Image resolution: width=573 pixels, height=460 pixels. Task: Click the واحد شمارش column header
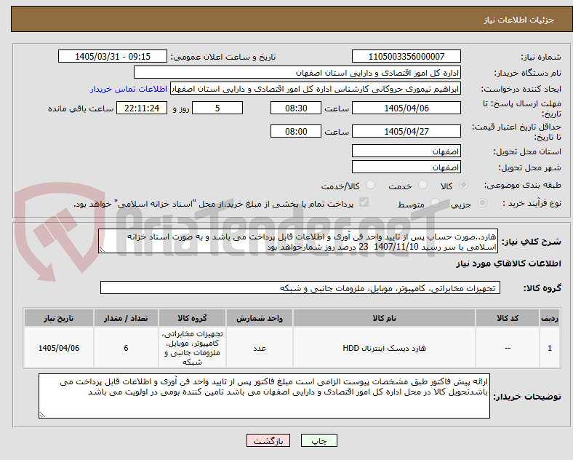(260, 318)
